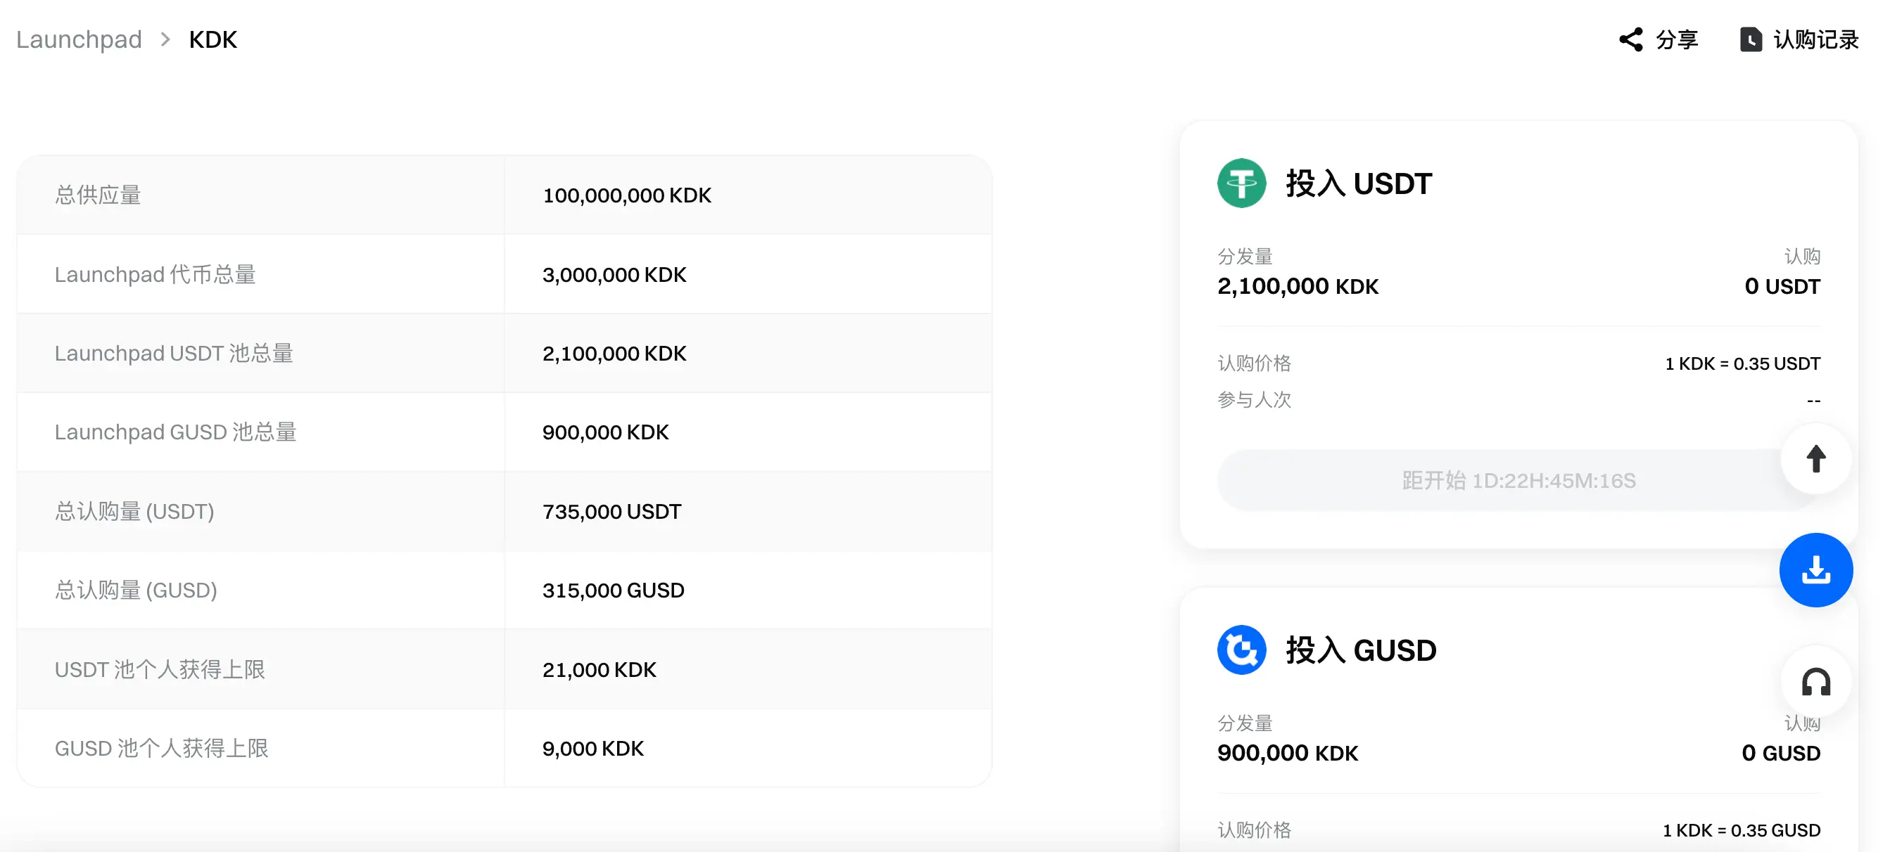Click the scroll-to-top arrow button

1815,459
